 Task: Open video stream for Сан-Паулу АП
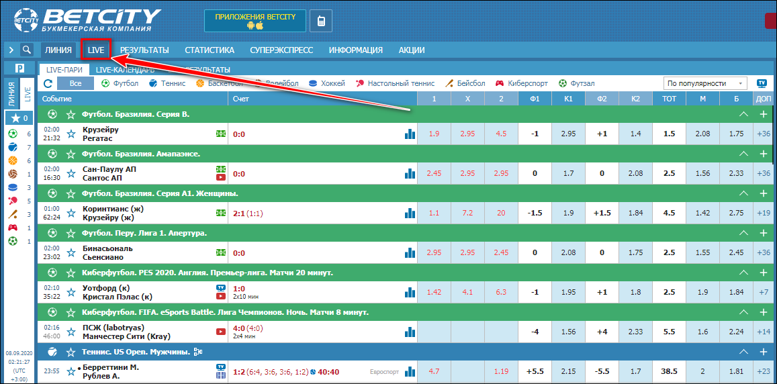[221, 178]
